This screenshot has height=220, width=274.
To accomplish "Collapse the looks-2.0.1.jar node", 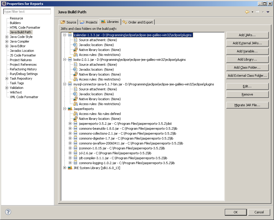I will click(64, 60).
